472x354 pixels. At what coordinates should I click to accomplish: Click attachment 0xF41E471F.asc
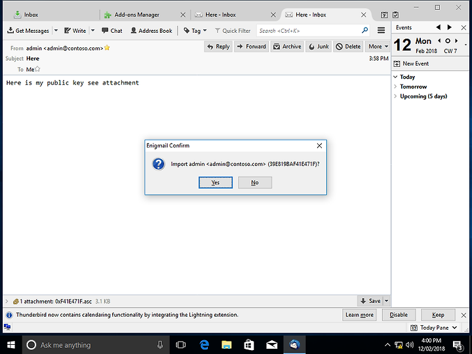(x=73, y=302)
